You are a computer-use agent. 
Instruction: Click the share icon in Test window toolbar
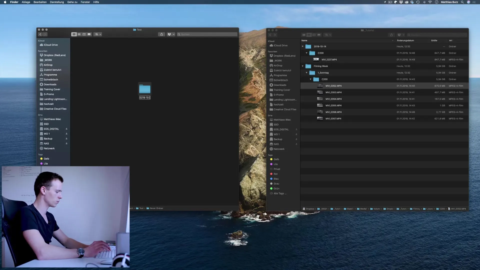(x=161, y=34)
